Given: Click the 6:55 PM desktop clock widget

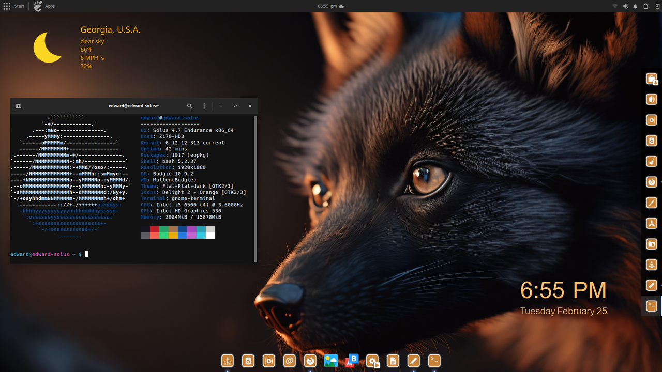Looking at the screenshot, I should (563, 290).
